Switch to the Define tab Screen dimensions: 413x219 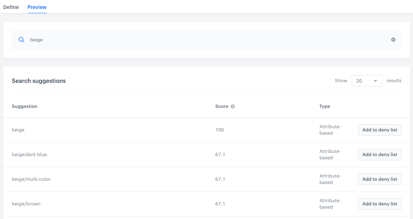tap(11, 7)
